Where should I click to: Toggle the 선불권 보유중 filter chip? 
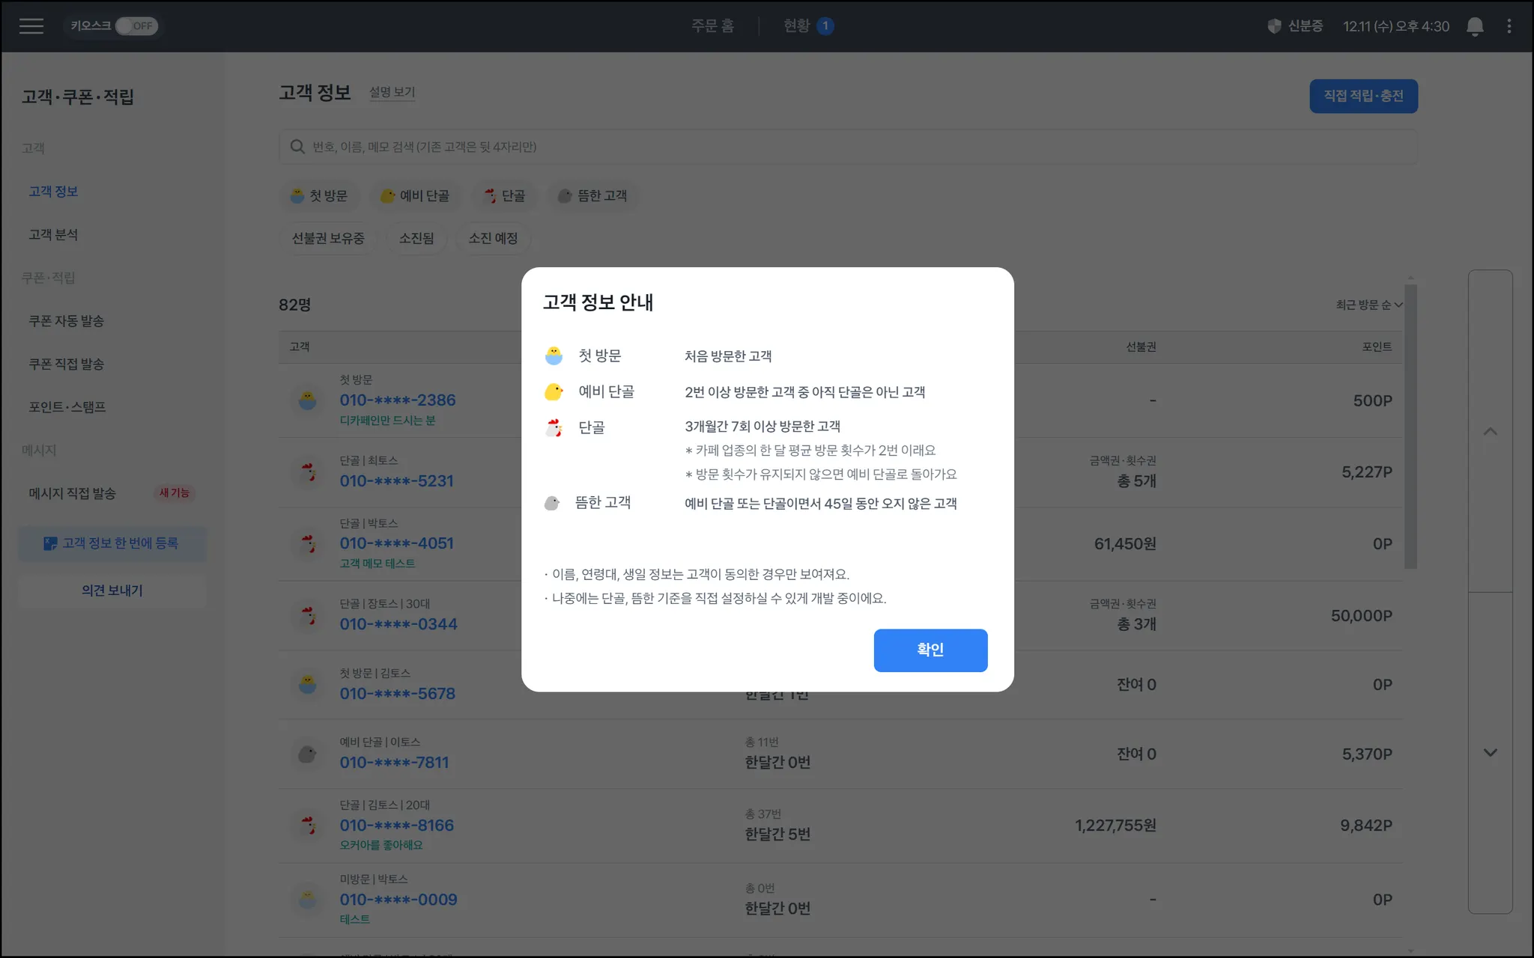click(328, 239)
